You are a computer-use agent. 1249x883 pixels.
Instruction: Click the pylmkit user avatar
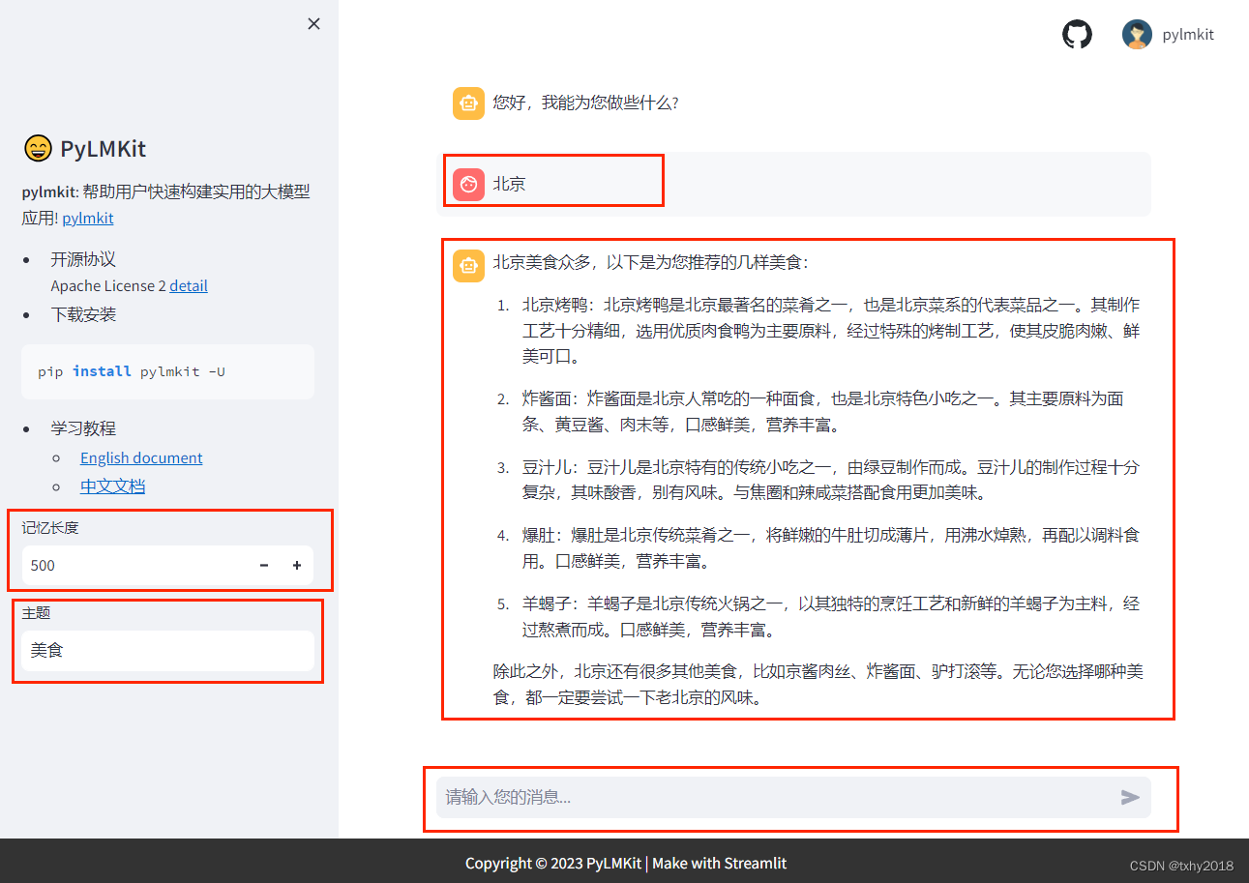(x=1137, y=34)
